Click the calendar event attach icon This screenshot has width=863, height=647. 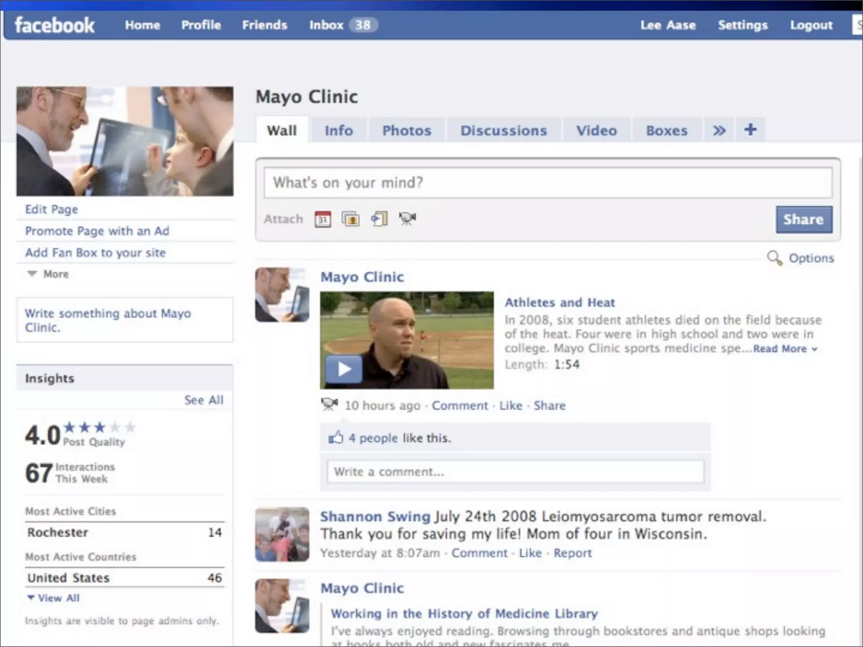(x=323, y=219)
